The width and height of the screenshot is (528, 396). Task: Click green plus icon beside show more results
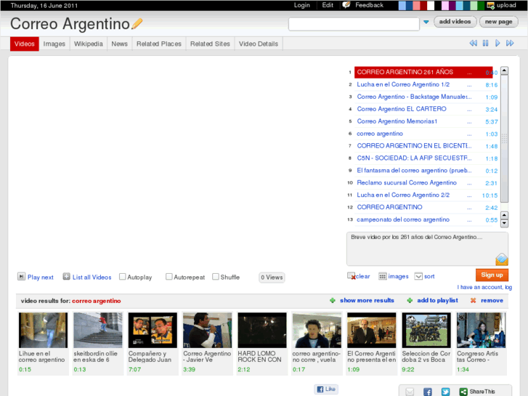(x=333, y=300)
